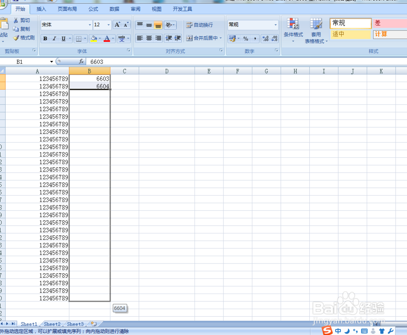Select the Format Painter (格式刷)
Viewport: 407px width, 335px height.
(x=24, y=37)
